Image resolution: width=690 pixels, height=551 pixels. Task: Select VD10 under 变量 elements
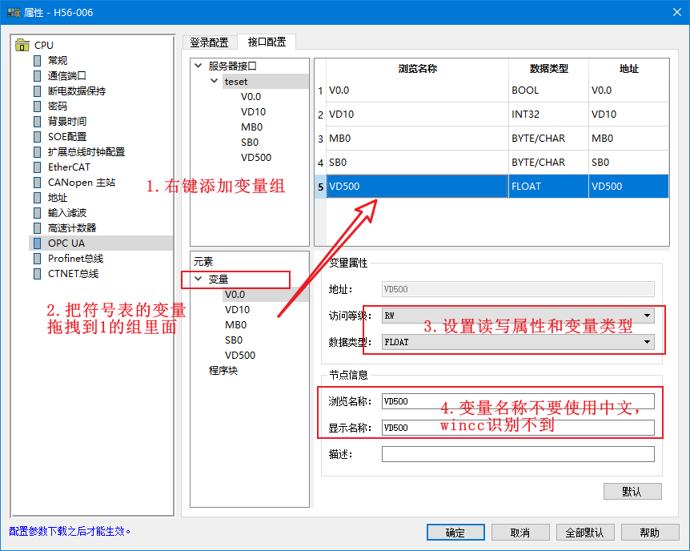(237, 310)
